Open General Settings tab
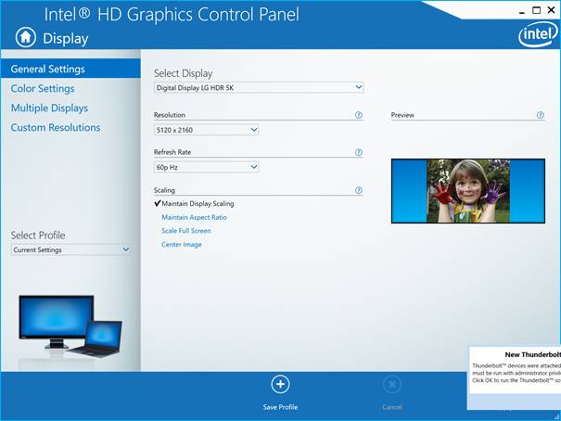 (70, 69)
